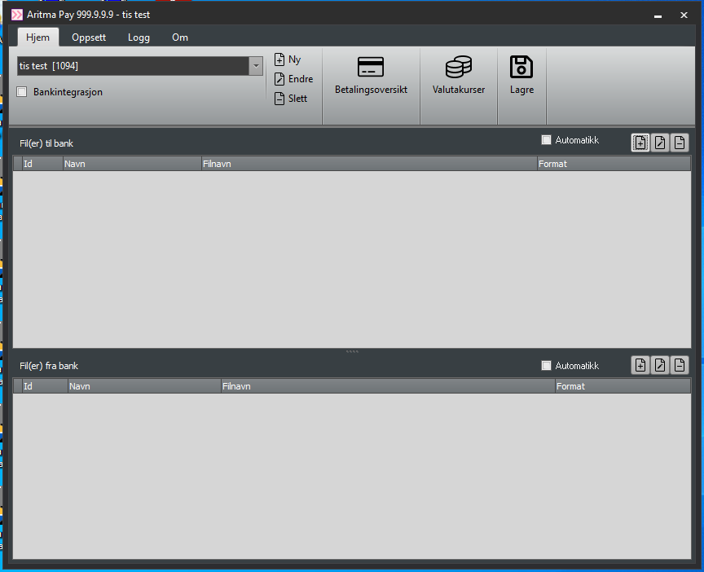Remove file in Fil(er) til bank
The image size is (704, 572).
coord(679,143)
